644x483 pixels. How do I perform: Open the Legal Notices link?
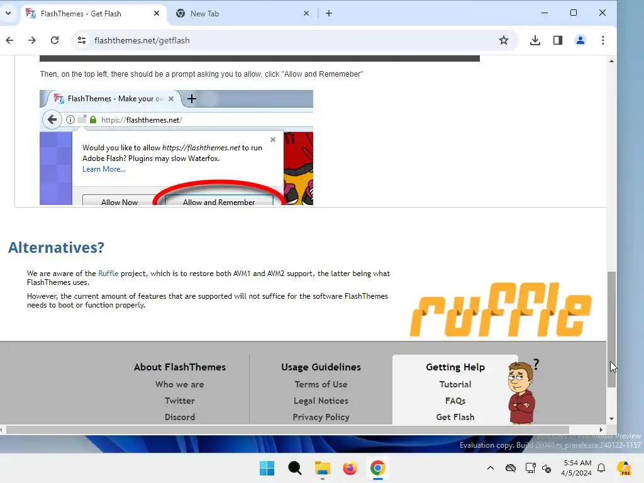[x=321, y=401]
